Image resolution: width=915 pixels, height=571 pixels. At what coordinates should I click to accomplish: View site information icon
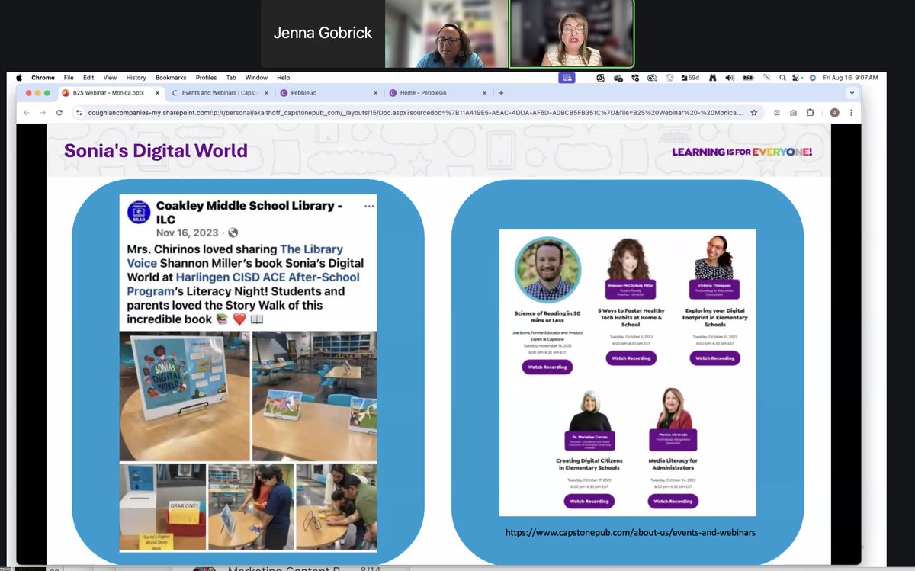pyautogui.click(x=79, y=113)
